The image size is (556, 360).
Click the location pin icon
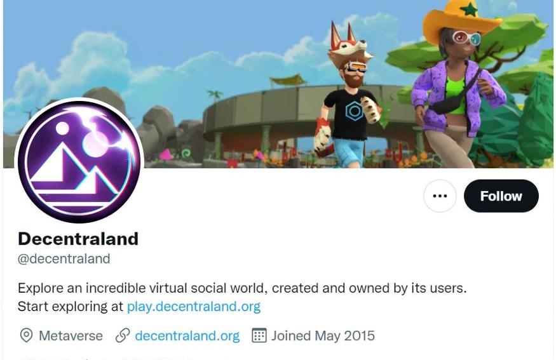[26, 335]
